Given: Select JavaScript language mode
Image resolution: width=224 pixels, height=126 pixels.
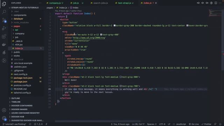Looking at the screenshot, I should pos(181,124).
